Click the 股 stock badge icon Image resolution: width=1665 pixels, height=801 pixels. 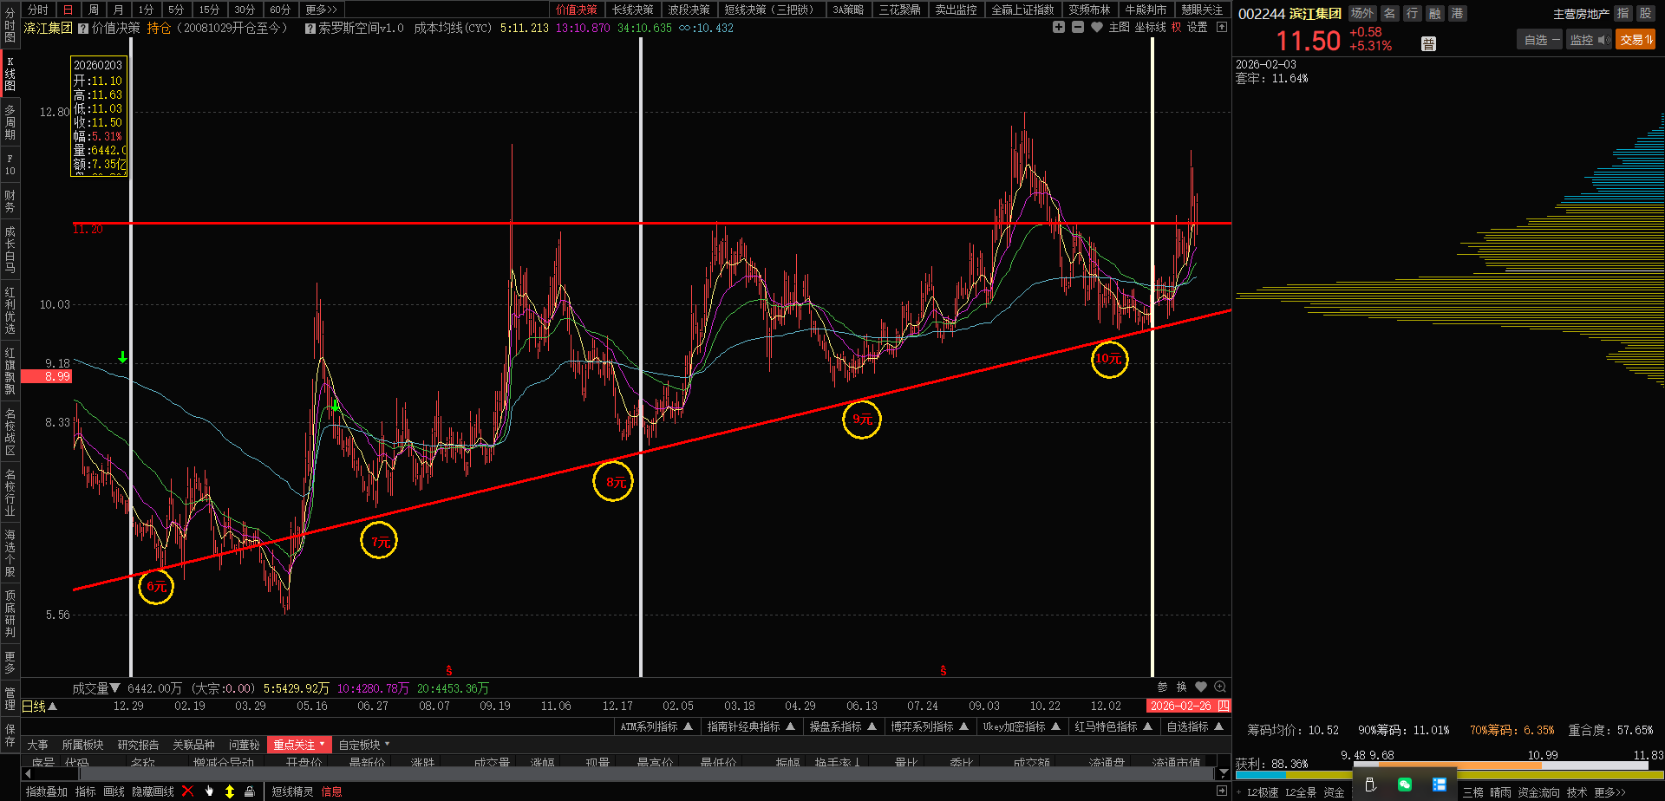point(1645,14)
